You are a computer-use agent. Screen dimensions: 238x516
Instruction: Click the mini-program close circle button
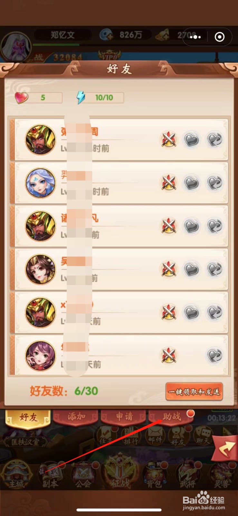click(220, 37)
